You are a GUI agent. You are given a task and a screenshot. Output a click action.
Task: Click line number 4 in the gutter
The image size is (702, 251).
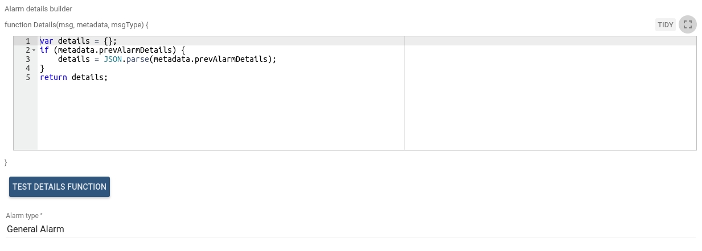(x=27, y=68)
